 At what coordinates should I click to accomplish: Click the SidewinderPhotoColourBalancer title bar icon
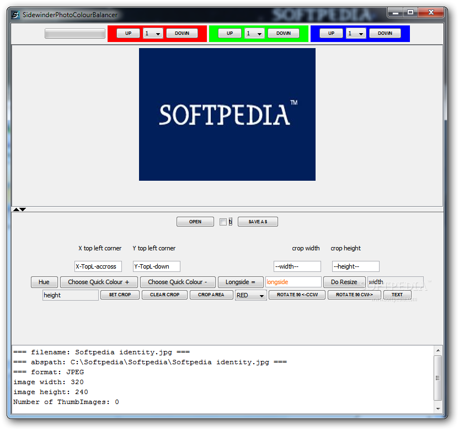pyautogui.click(x=15, y=15)
